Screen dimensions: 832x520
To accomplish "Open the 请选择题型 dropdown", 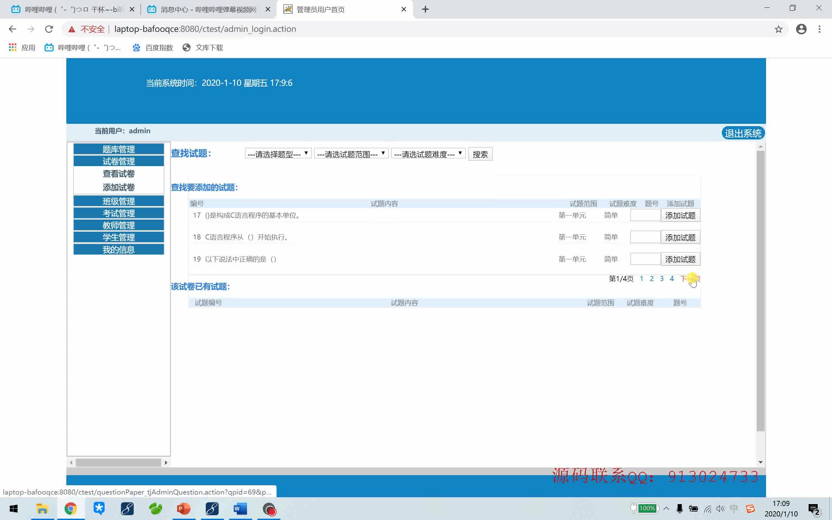I will point(278,154).
